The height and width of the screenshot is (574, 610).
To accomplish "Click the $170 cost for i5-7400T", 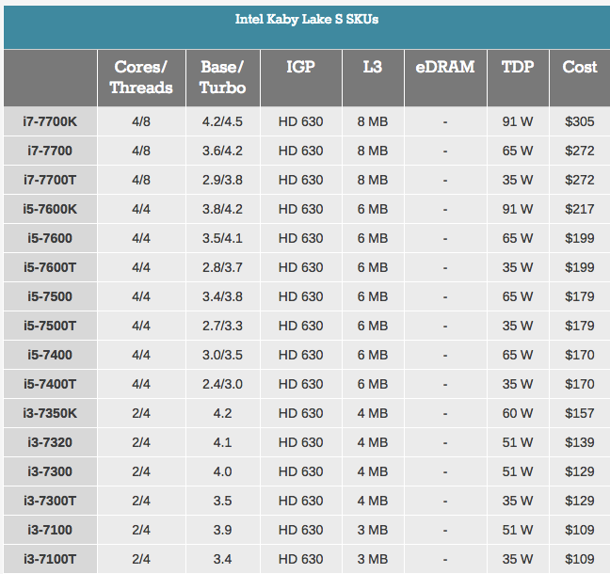I will (580, 384).
